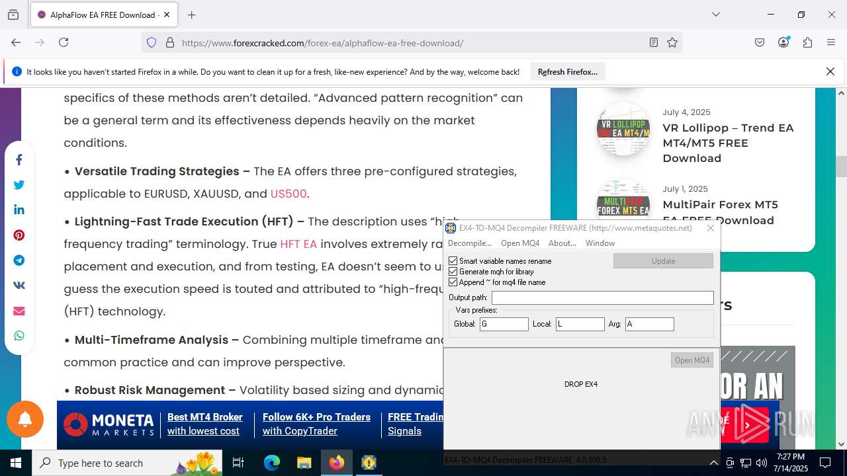Share the article on Telegram
This screenshot has height=476, width=847.
19,260
